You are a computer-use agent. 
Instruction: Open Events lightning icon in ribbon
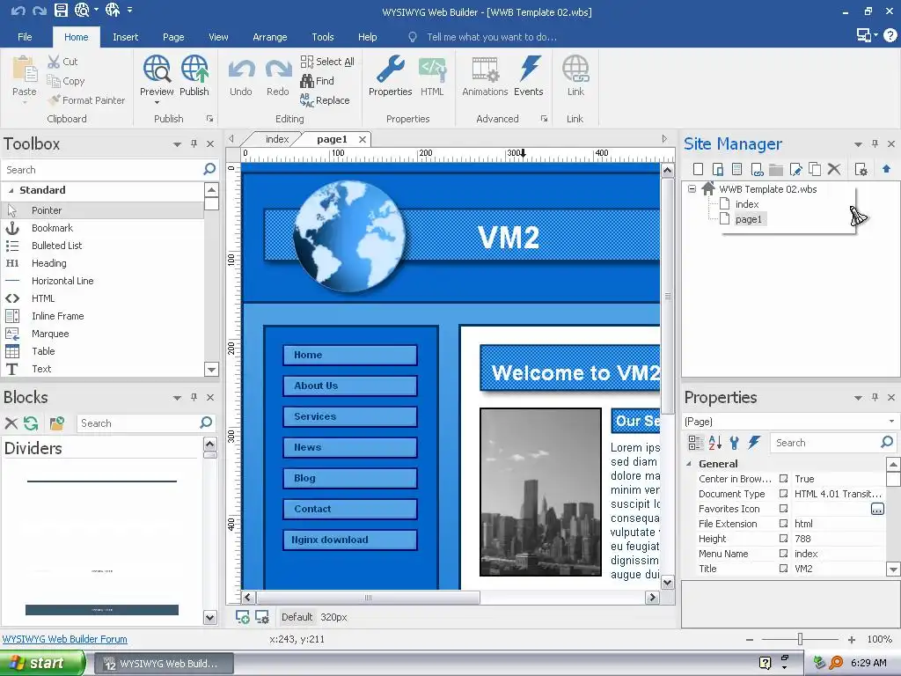tap(528, 76)
